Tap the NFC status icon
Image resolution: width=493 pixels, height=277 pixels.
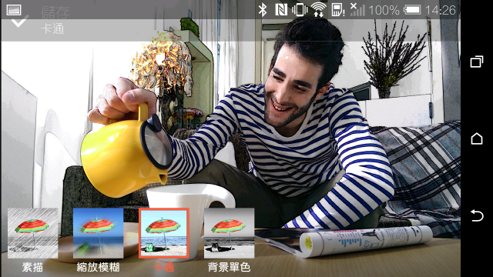(280, 10)
